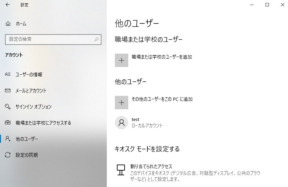Select 職場または学校にアクセスする in sidebar
The height and width of the screenshot is (187, 288).
click(43, 123)
